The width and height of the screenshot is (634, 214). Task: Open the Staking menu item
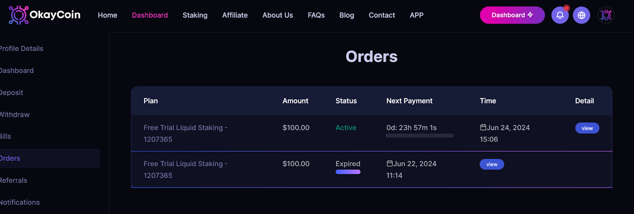(x=195, y=15)
